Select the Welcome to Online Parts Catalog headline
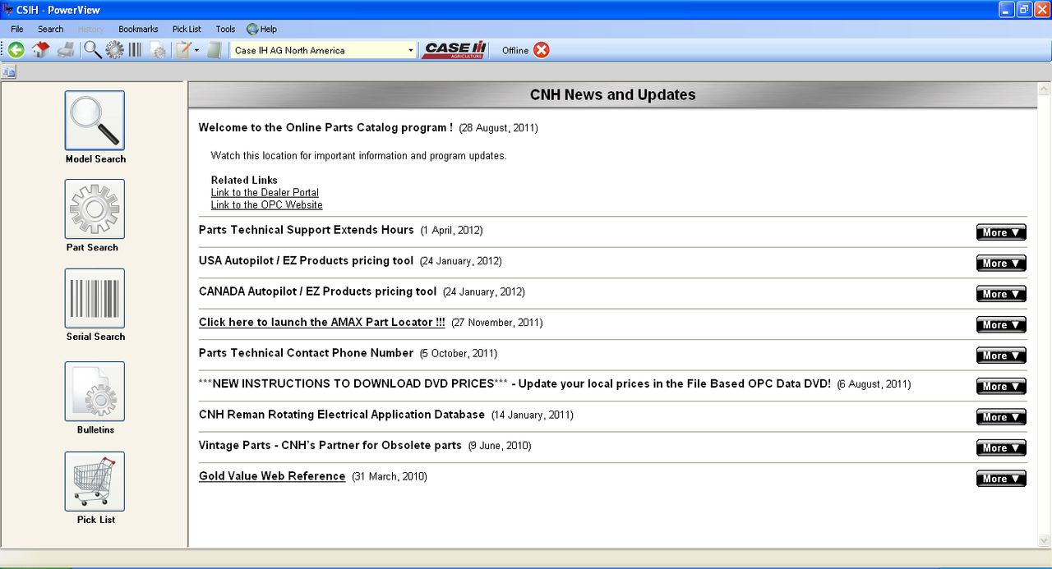The width and height of the screenshot is (1052, 569). (325, 127)
